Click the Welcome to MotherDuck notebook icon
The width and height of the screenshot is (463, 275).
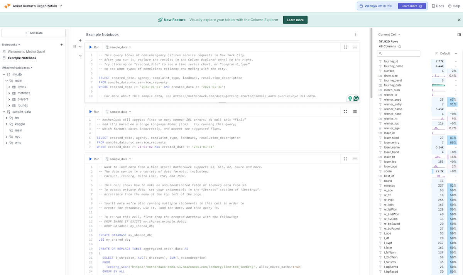pyautogui.click(x=4, y=52)
